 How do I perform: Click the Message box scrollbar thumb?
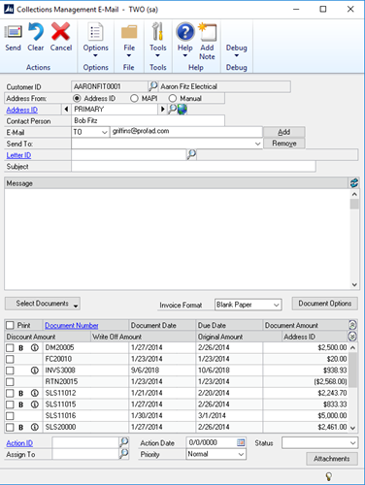pos(354,204)
